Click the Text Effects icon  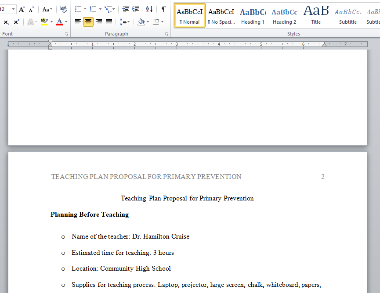(31, 22)
